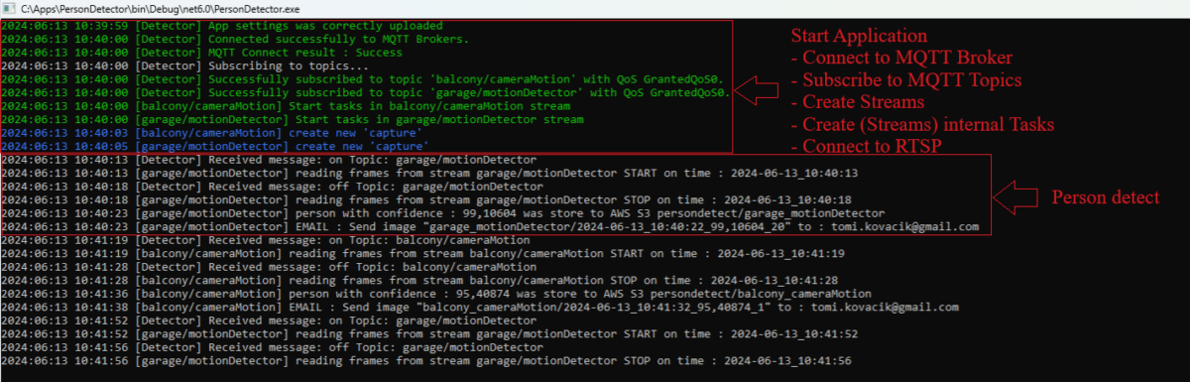
Task: Select EMAIL send image balcony_cameraMotion line
Action: [480, 307]
